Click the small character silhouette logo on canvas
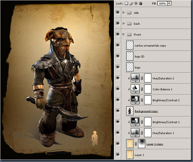 click(95, 138)
